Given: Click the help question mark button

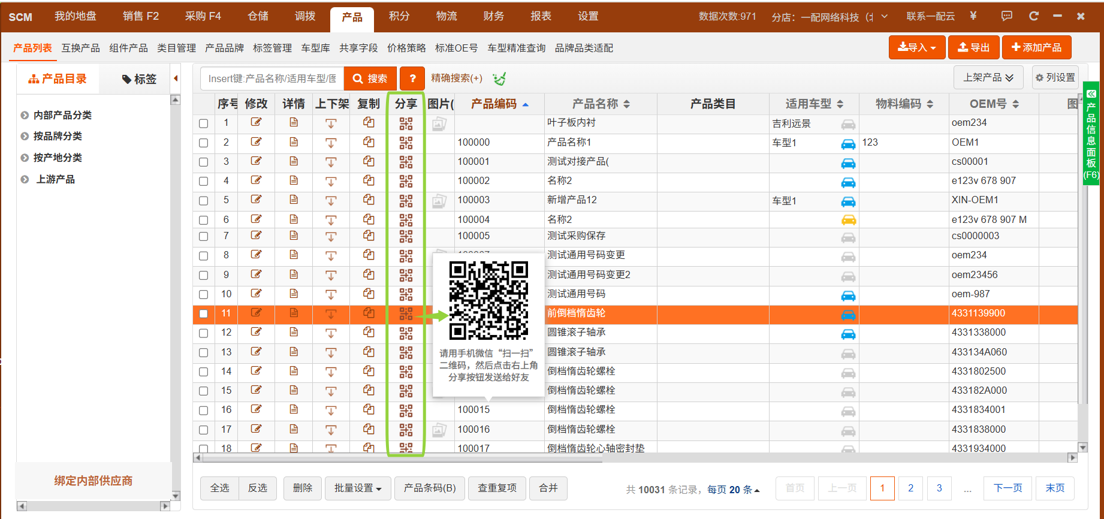Looking at the screenshot, I should 412,79.
